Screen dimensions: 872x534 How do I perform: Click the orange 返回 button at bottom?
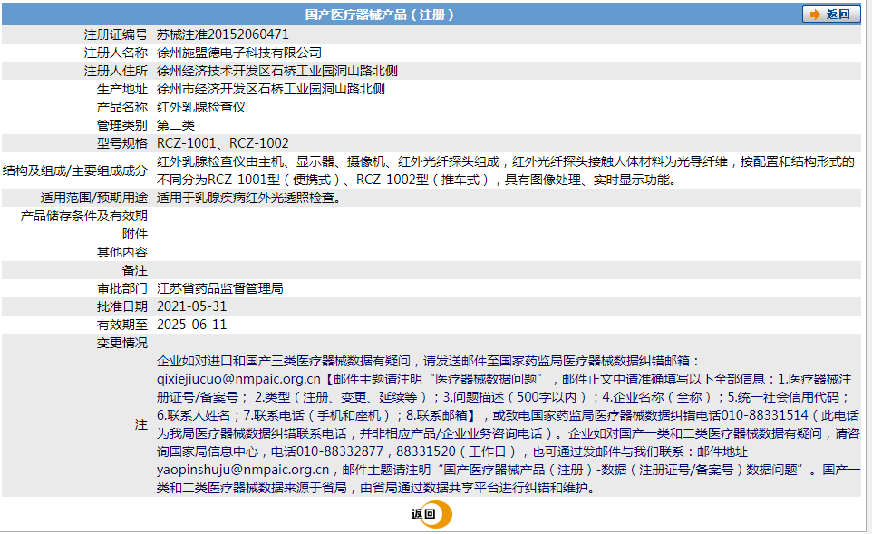[432, 515]
